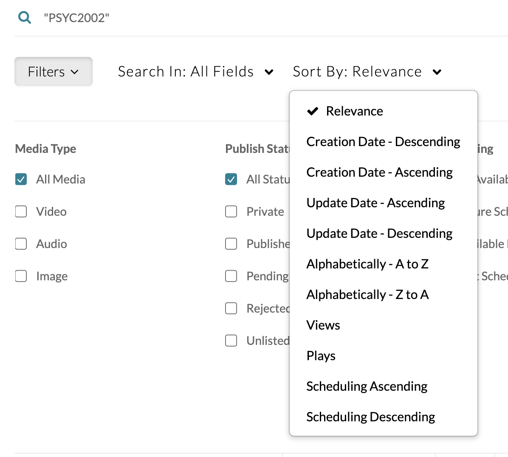Image resolution: width=508 pixels, height=457 pixels.
Task: Check the Image media type filter
Action: (x=21, y=276)
